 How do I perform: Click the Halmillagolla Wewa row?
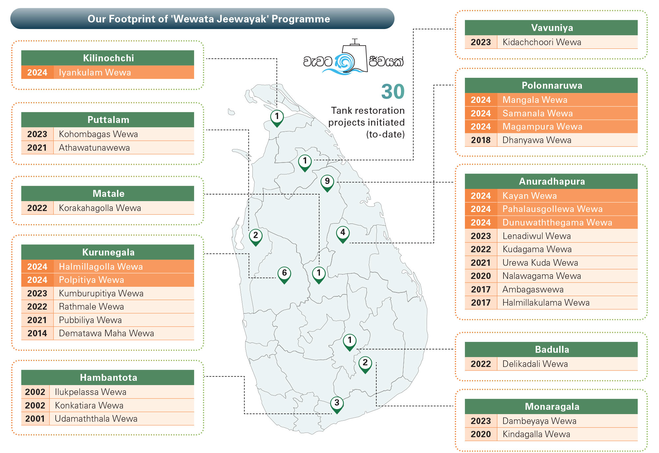(108, 267)
